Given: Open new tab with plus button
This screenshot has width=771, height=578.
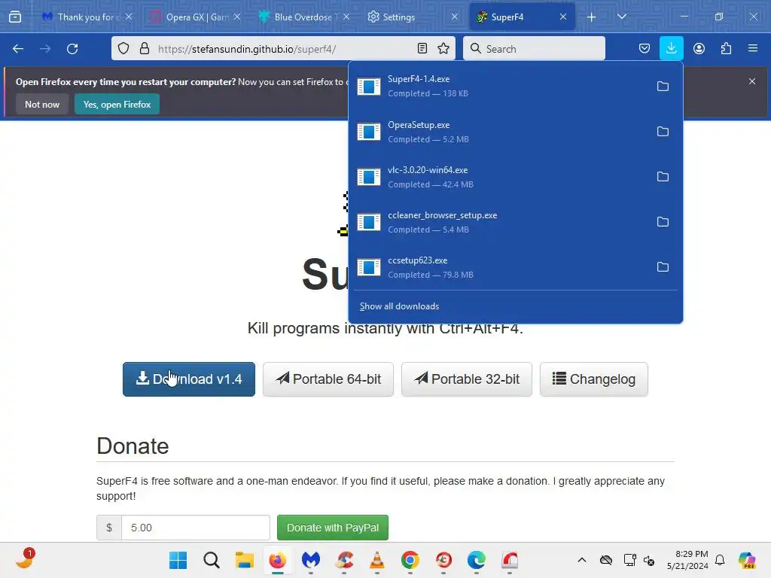Looking at the screenshot, I should tap(592, 17).
